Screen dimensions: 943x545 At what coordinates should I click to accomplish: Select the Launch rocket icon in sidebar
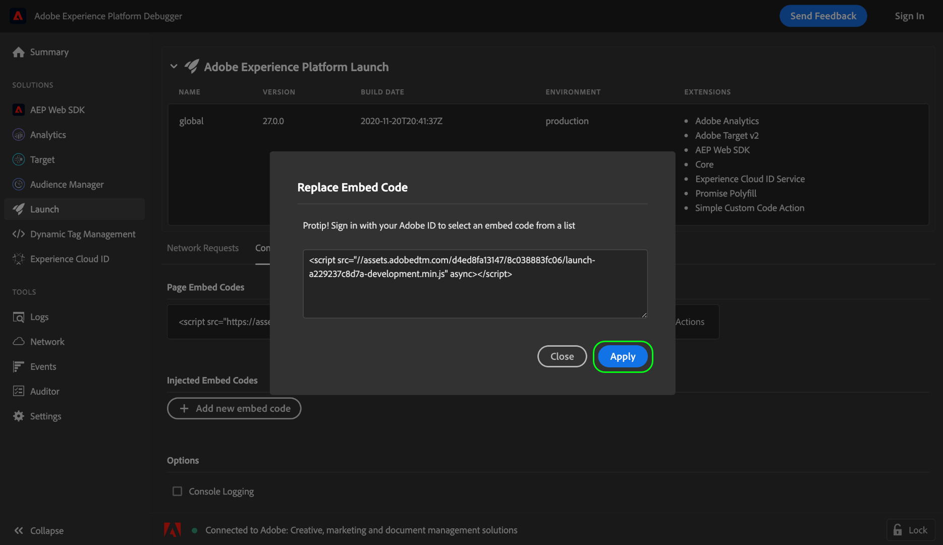(19, 209)
